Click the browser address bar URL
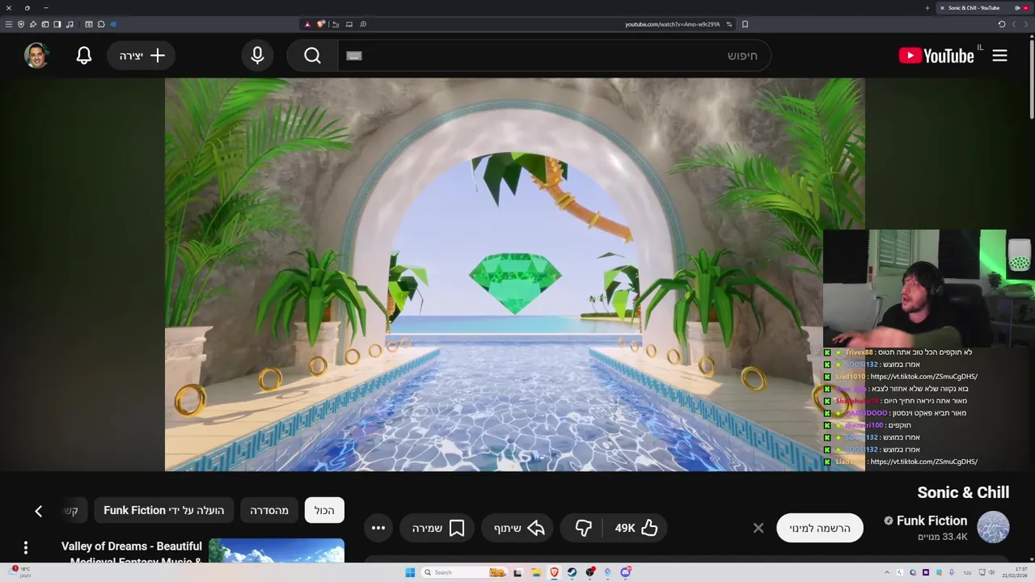 coord(672,24)
